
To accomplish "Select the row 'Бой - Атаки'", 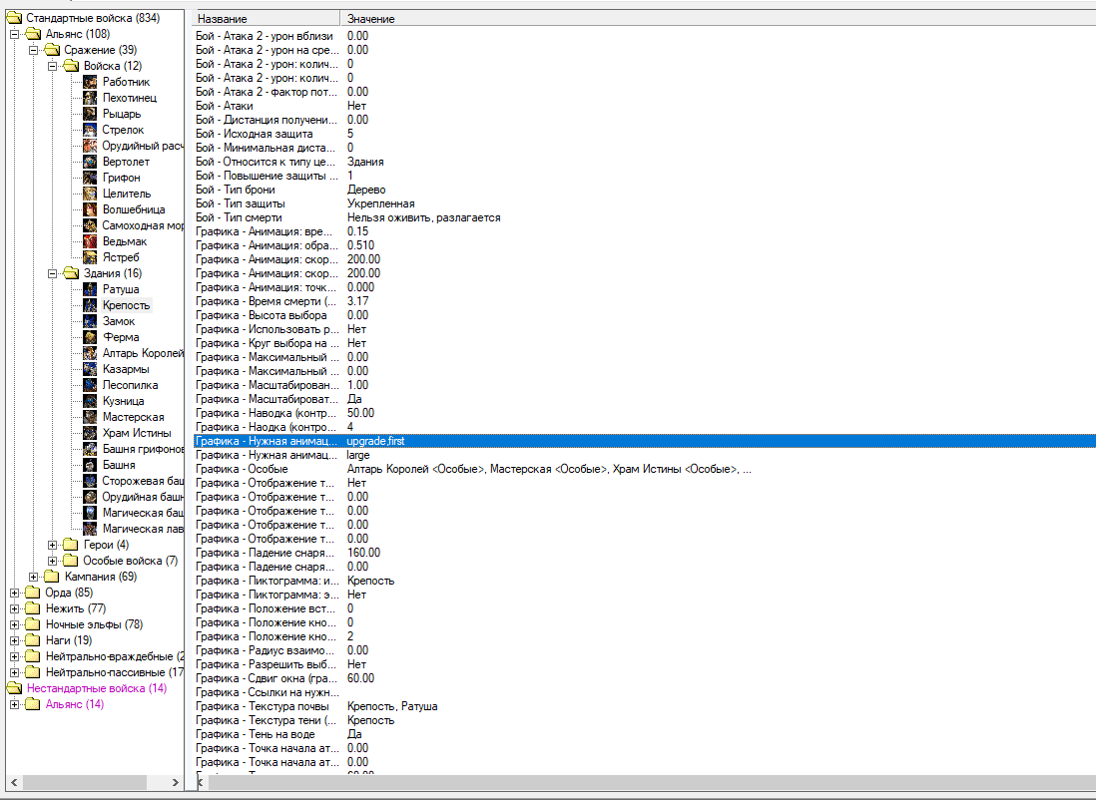I will tap(645, 106).
